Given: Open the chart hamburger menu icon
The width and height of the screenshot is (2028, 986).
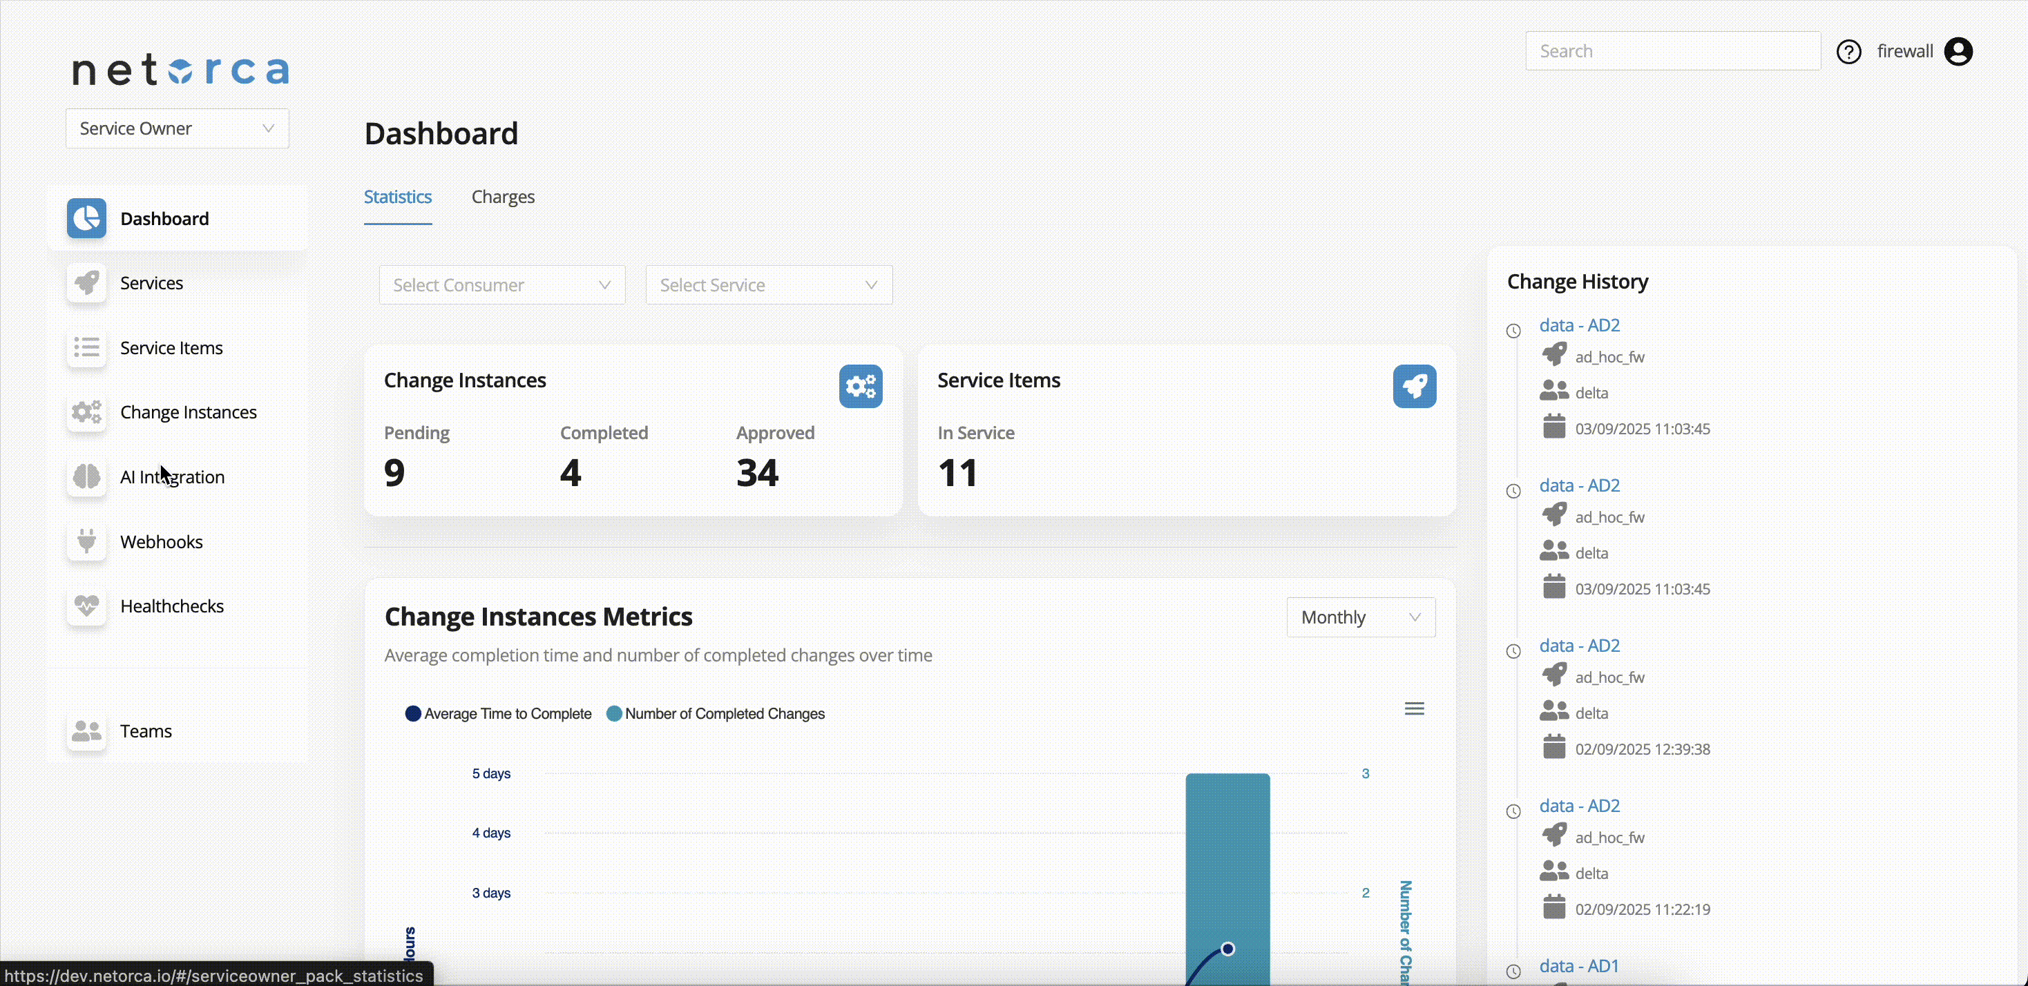Looking at the screenshot, I should [1414, 709].
